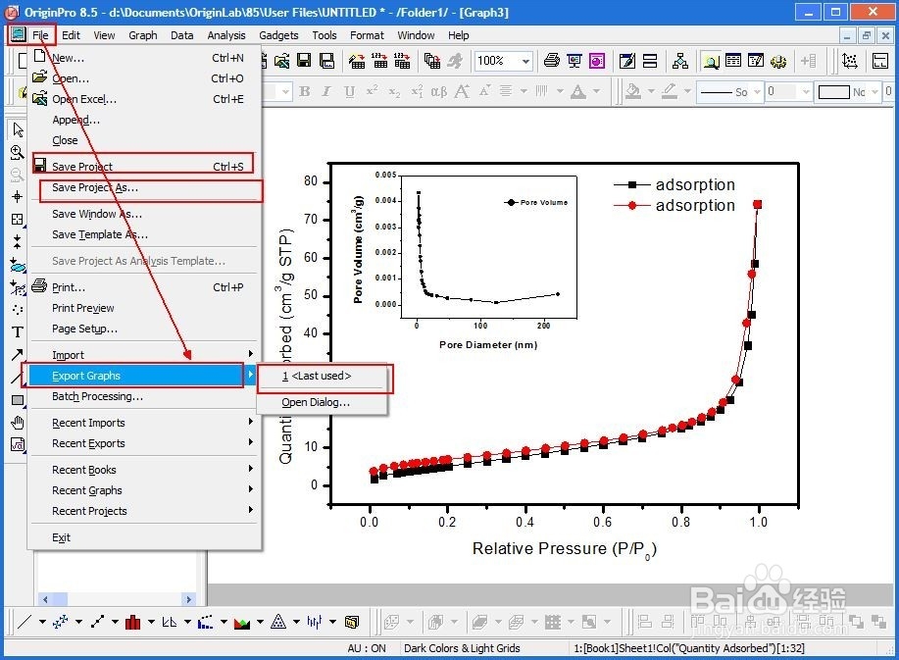The image size is (899, 660).
Task: Select the Data Reader tool
Action: [18, 219]
